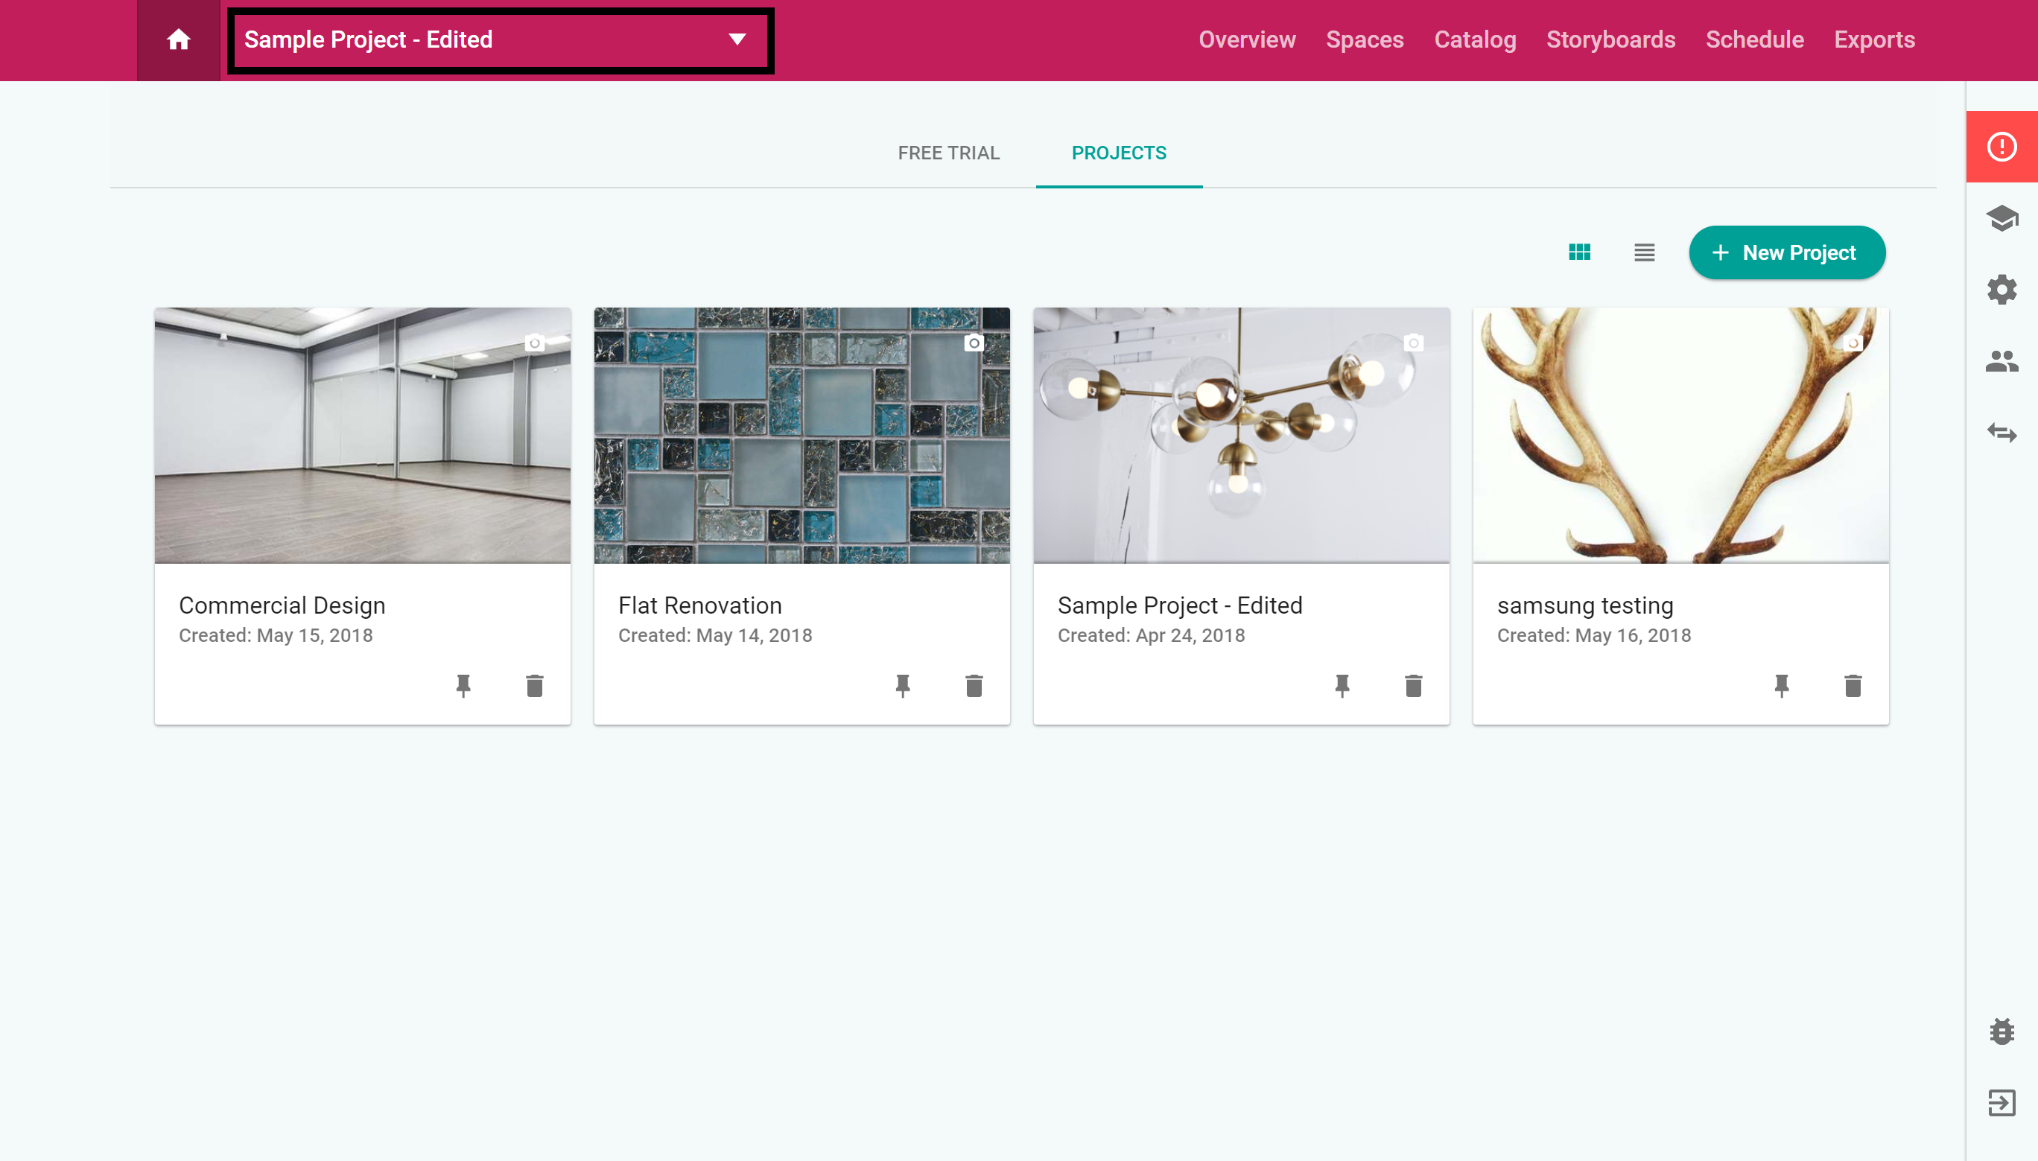Log out using the exit icon
This screenshot has height=1161, width=2038.
[2002, 1103]
